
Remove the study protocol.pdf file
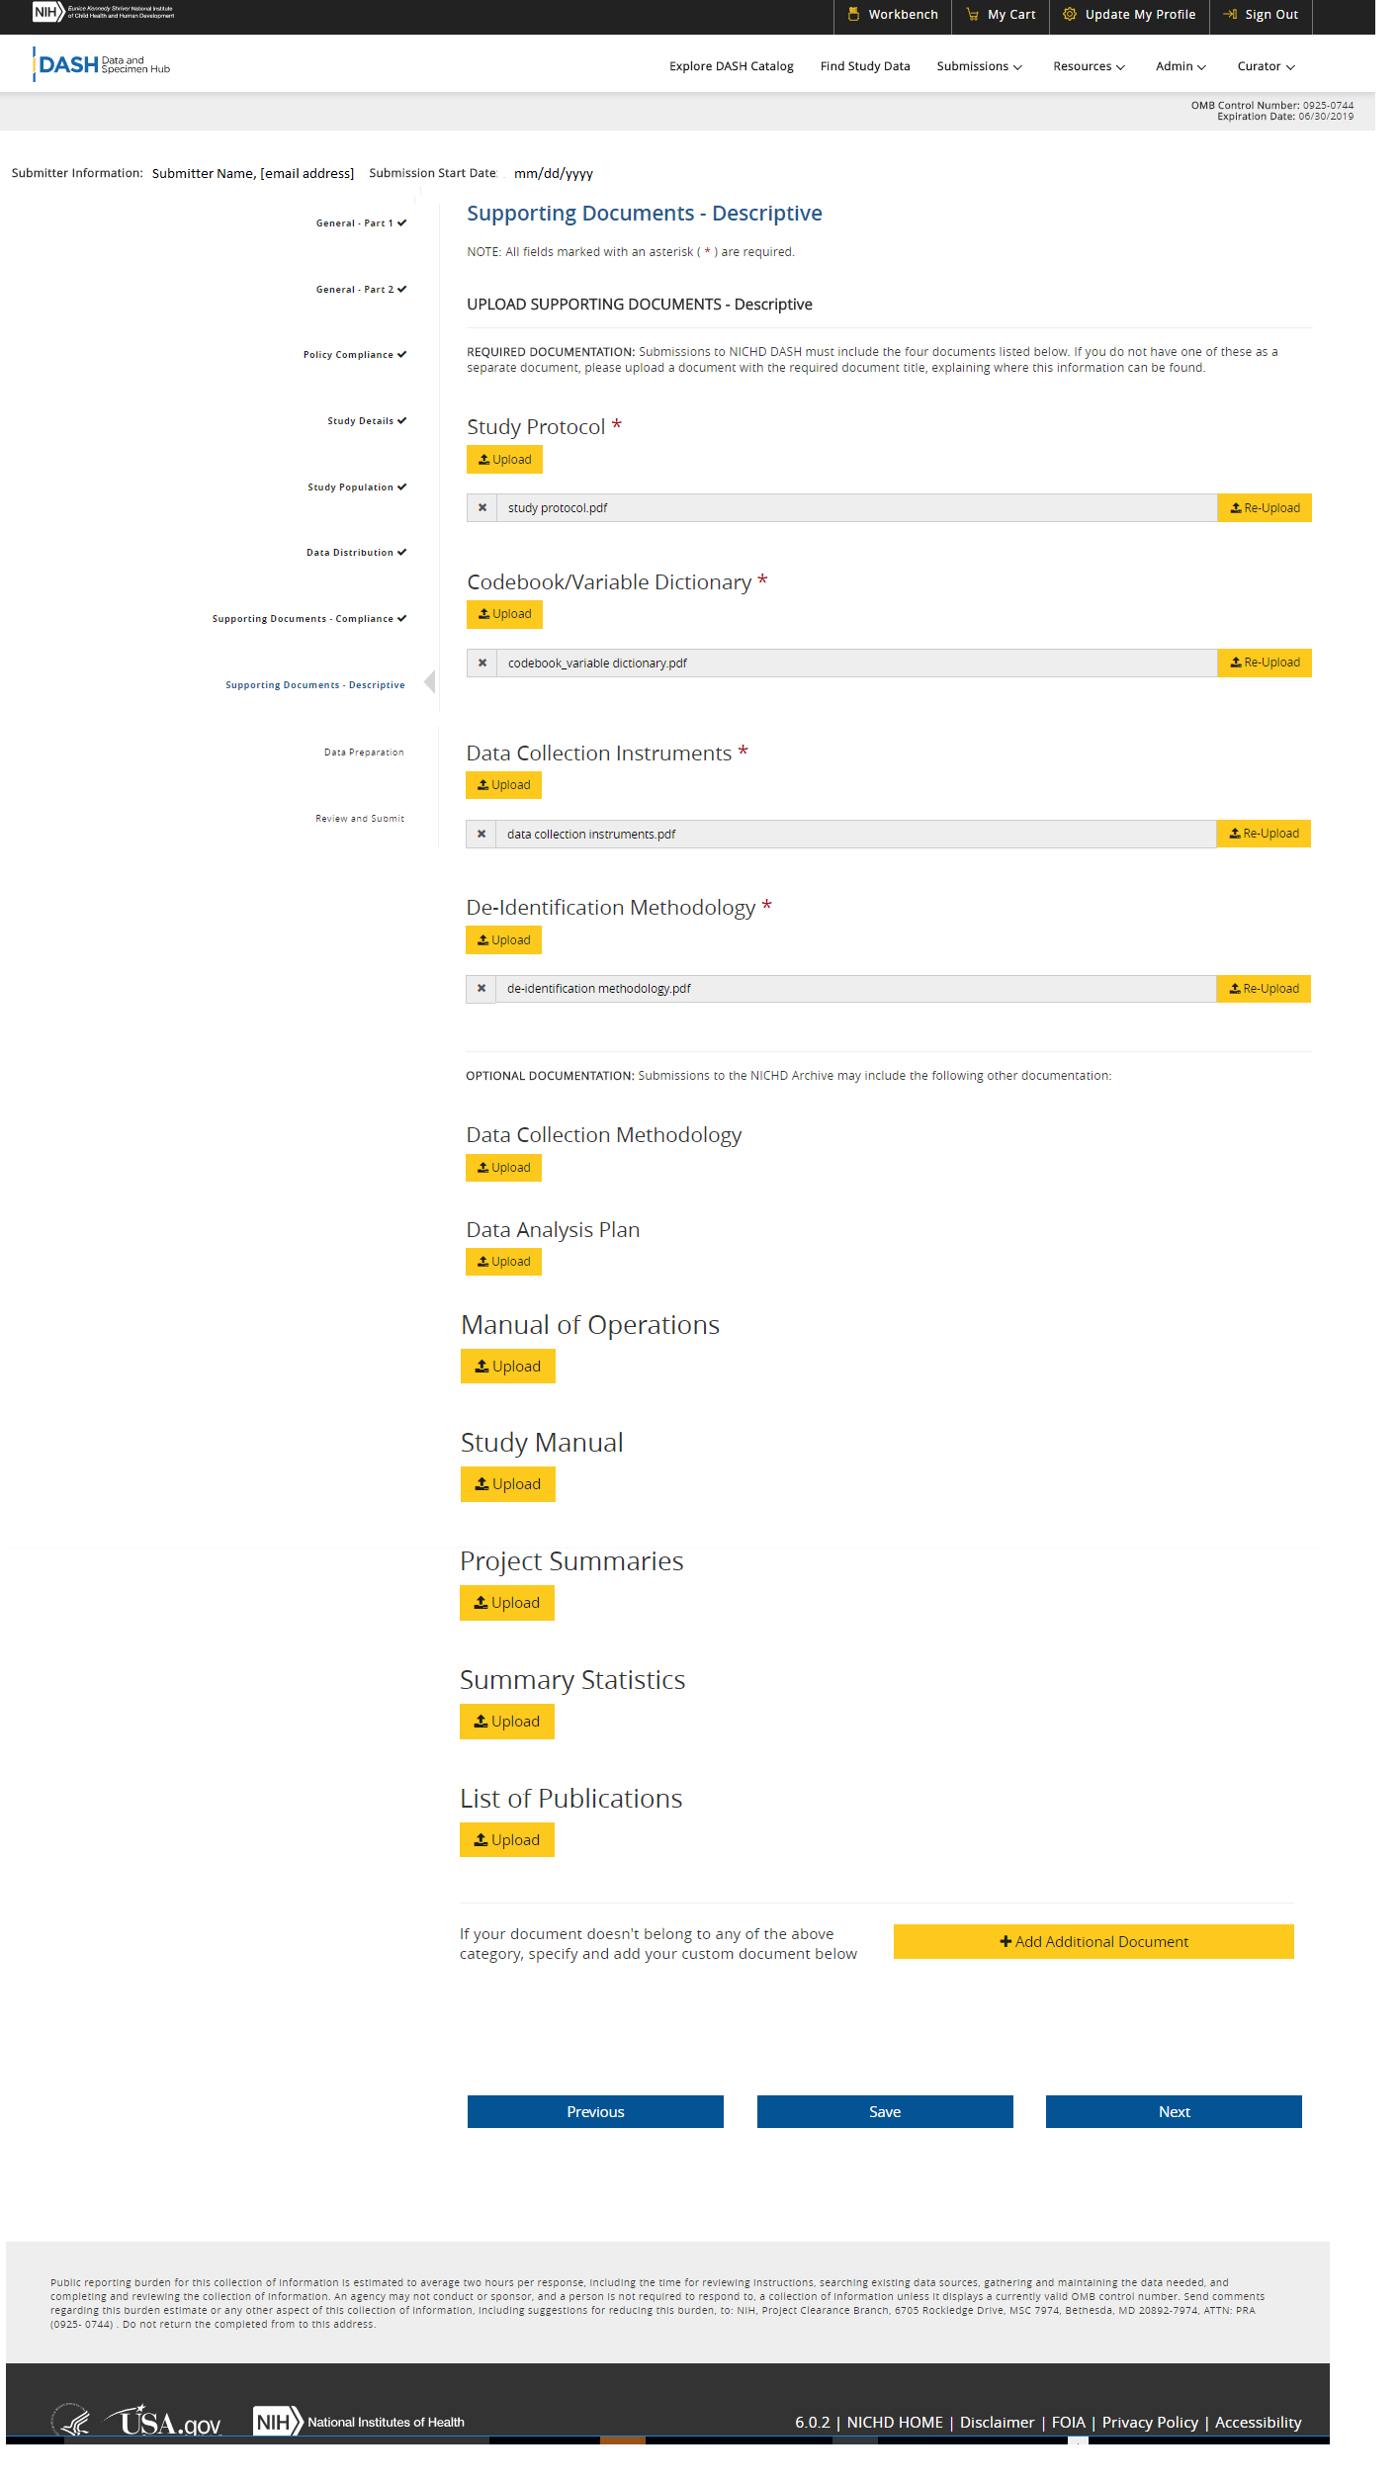pos(482,508)
